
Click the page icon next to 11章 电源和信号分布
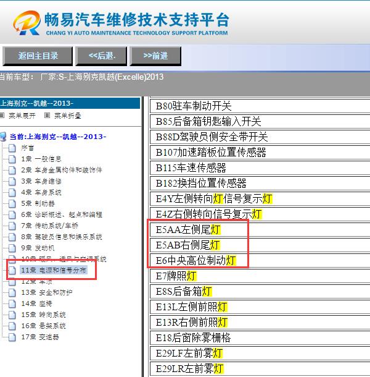(12, 270)
